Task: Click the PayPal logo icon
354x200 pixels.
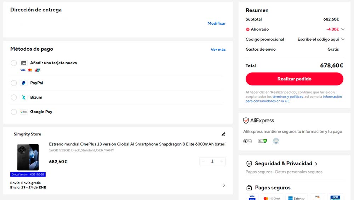Action: (23, 83)
